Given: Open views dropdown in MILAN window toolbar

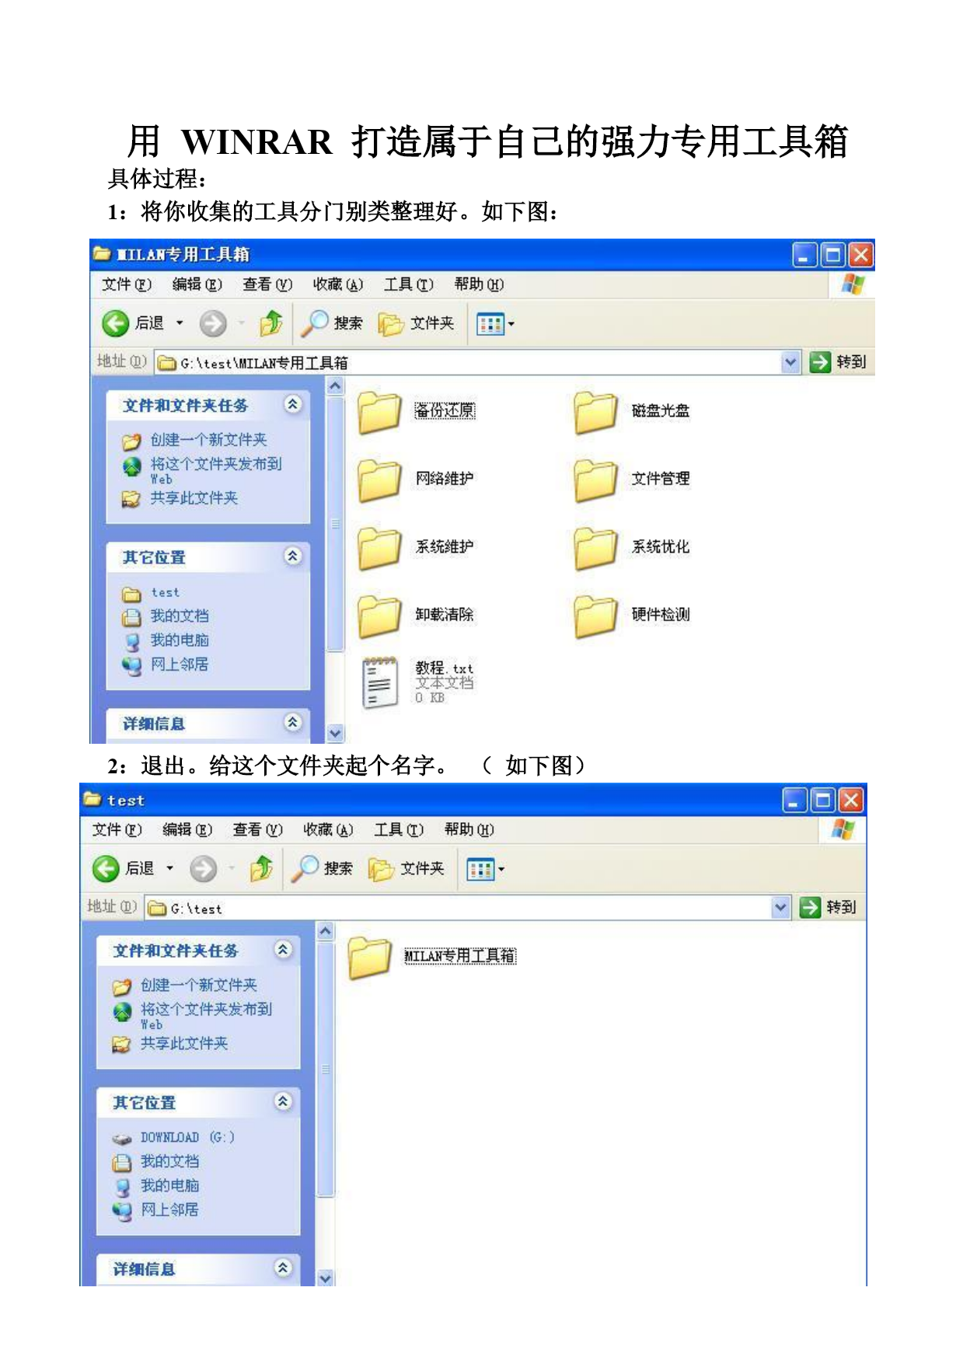Looking at the screenshot, I should click(495, 323).
